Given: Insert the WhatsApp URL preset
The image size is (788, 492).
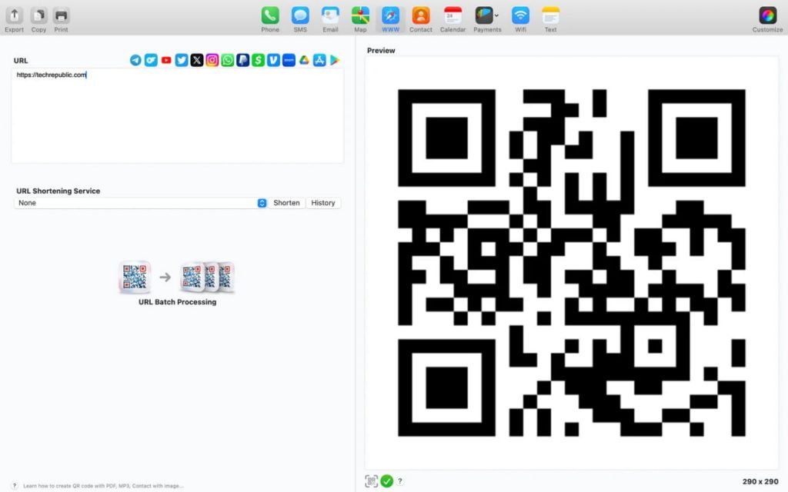Looking at the screenshot, I should 228,59.
